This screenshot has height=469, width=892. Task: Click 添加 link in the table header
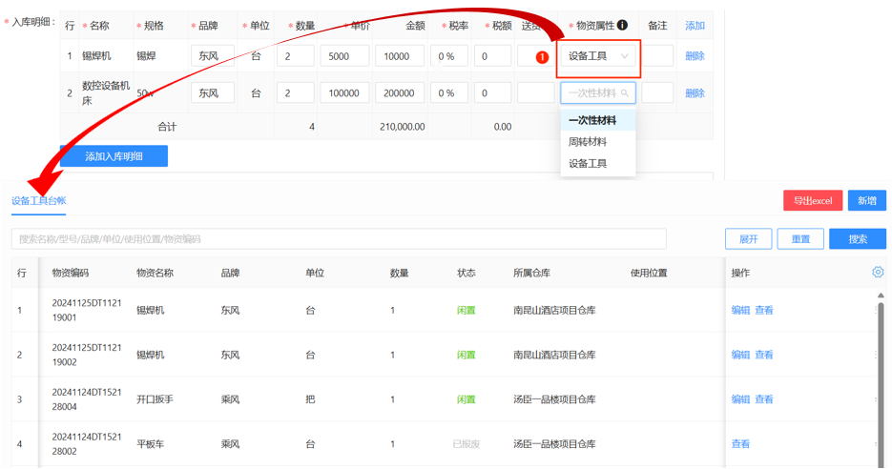point(695,26)
